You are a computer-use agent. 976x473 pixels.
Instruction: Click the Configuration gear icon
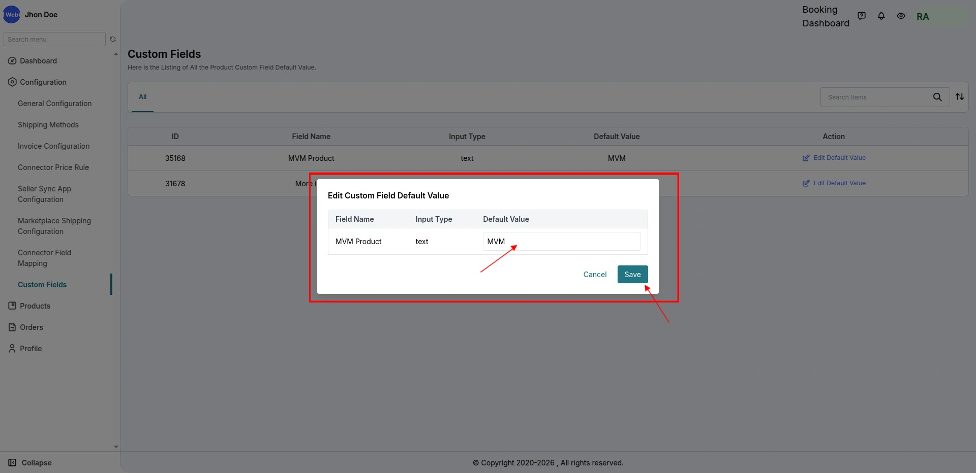point(12,82)
